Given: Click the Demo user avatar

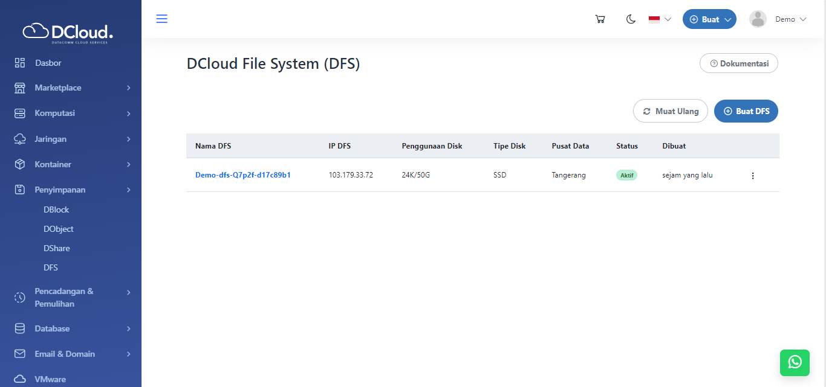Looking at the screenshot, I should point(758,19).
